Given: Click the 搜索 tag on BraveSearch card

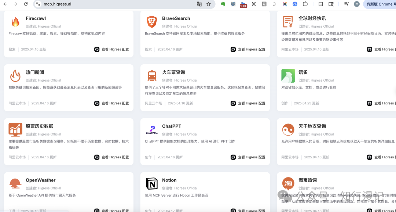Looking at the screenshot, I should point(148,49).
